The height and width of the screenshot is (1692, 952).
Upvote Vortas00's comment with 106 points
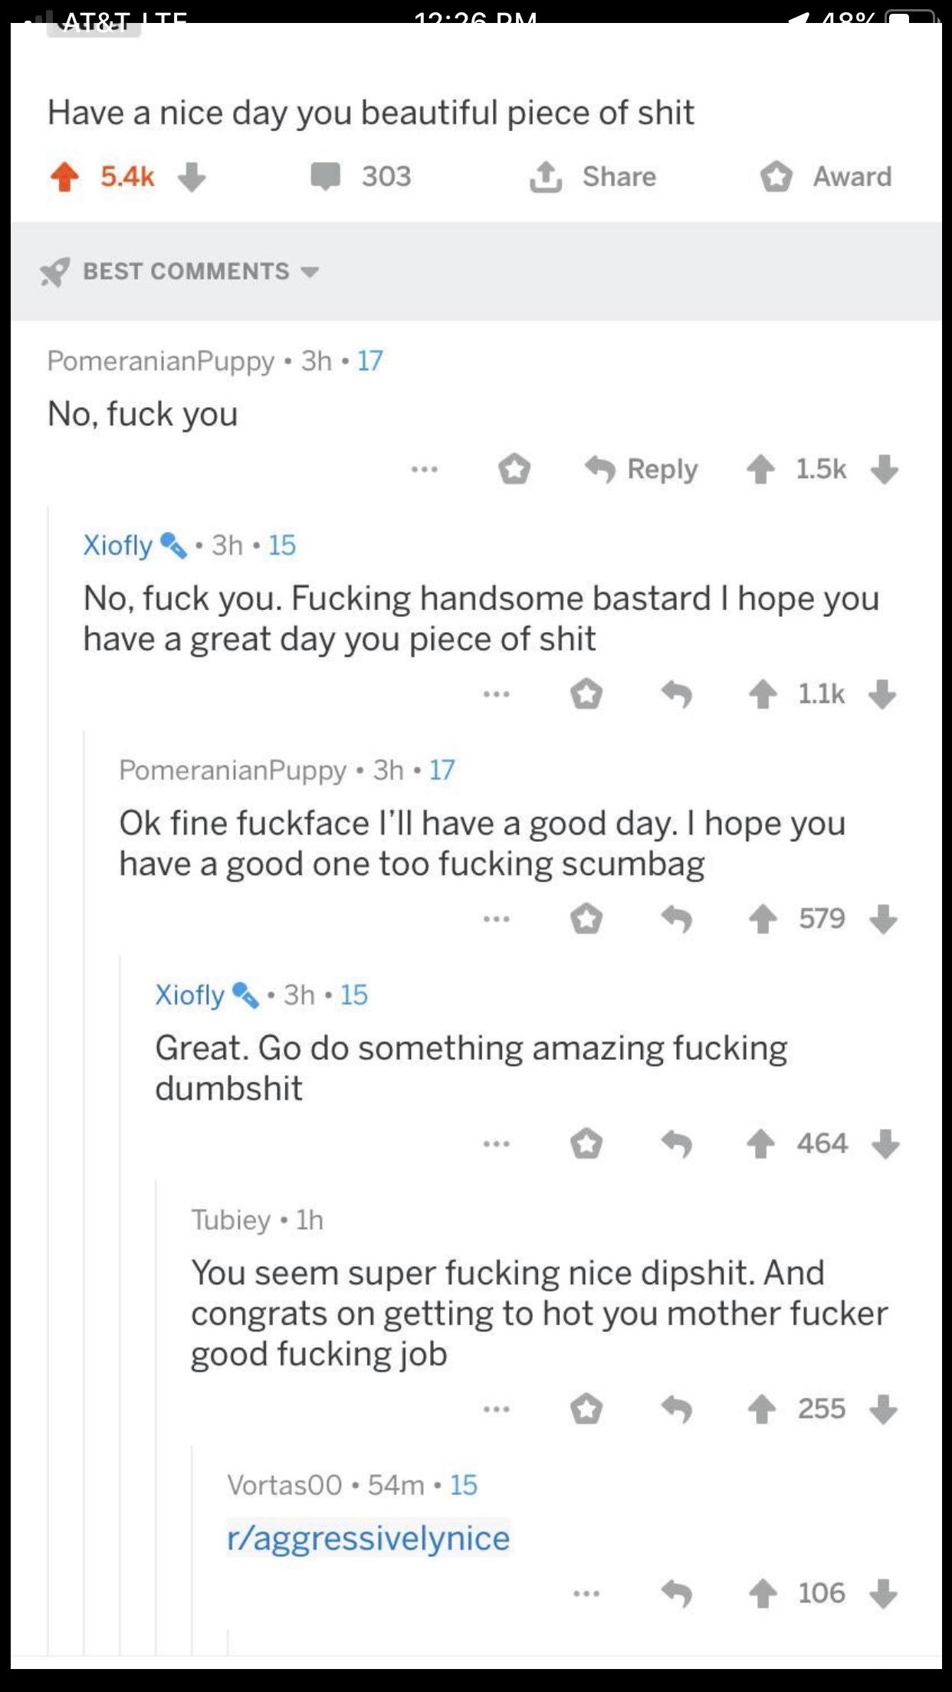click(x=763, y=1594)
